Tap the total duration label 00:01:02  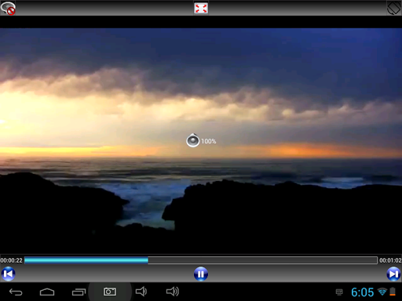point(390,260)
